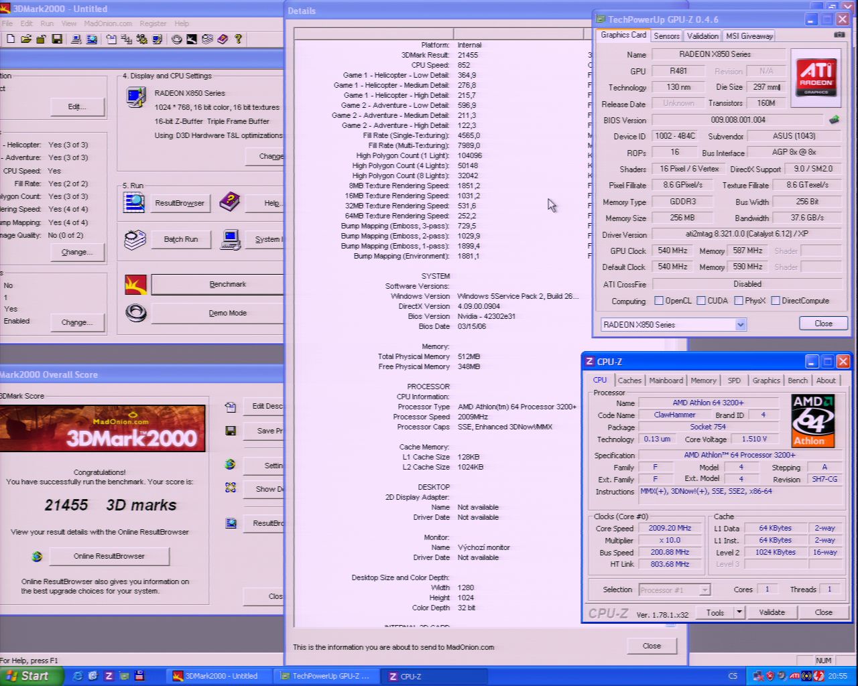The width and height of the screenshot is (858, 686).
Task: Click the 3DMark2000 MadOnion banner image
Action: pyautogui.click(x=102, y=428)
